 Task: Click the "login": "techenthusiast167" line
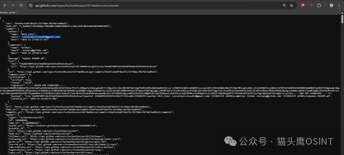click(27, 118)
